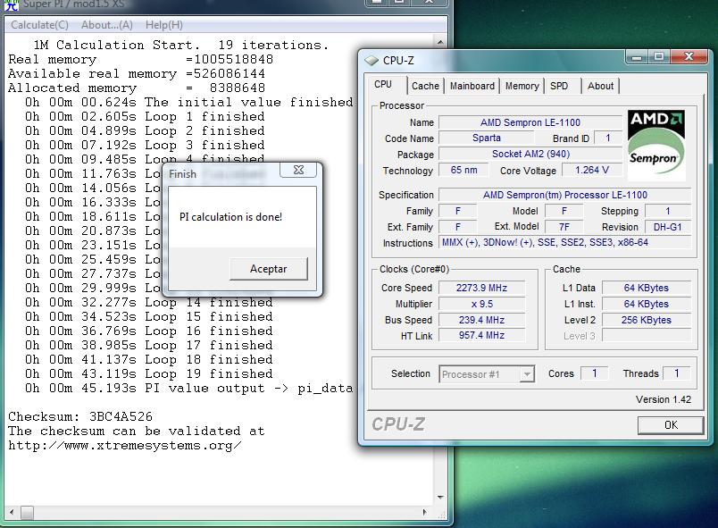Screen dimensions: 718x528
Task: Select the CPU tab in CPU-Z
Action: click(383, 84)
